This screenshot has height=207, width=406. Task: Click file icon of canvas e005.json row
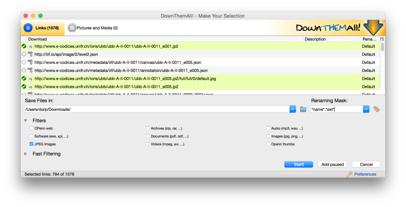(30, 62)
